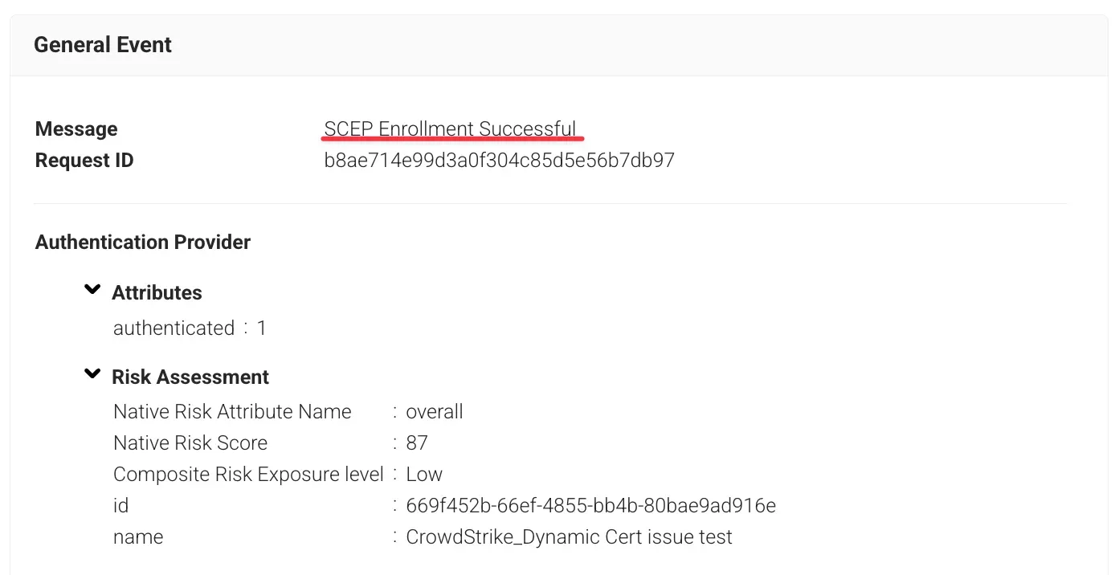
Task: Click the Composite Risk Exposure level label
Action: point(248,475)
